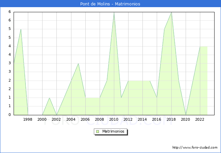Image resolution: width=221 pixels, height=153 pixels.
Task: Click the 2000 x-axis label
Action: point(42,119)
